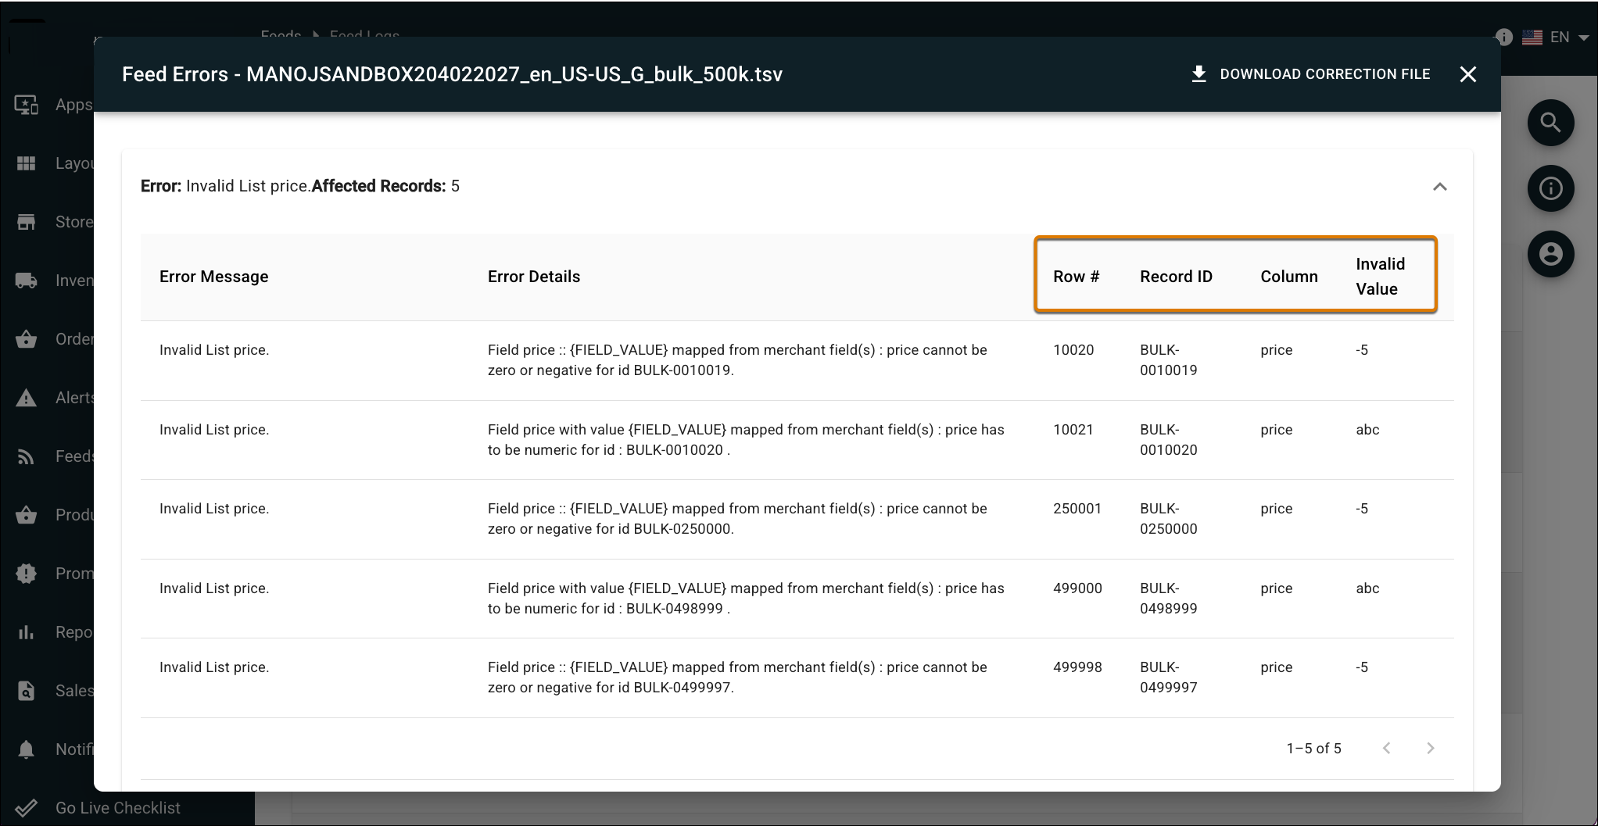Click the Error Details column header
This screenshot has width=1598, height=826.
point(534,277)
